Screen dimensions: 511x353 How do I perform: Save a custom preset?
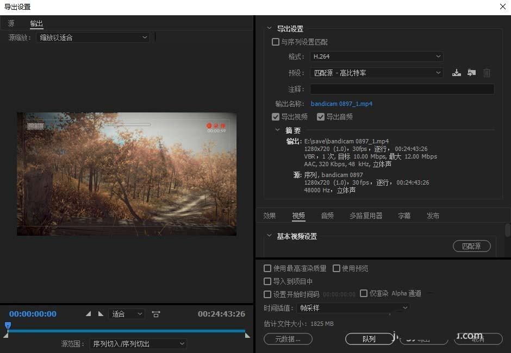(x=457, y=72)
